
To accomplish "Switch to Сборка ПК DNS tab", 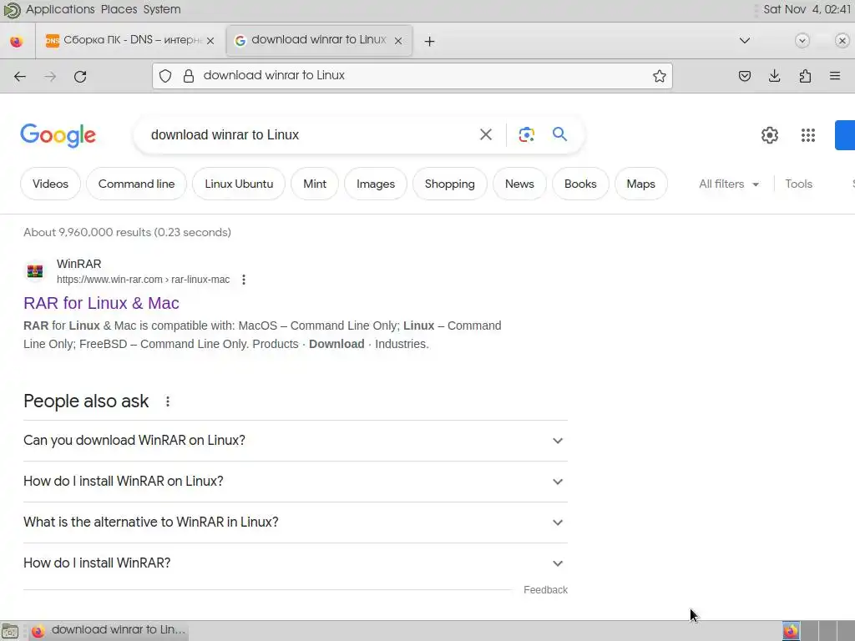I will [128, 40].
